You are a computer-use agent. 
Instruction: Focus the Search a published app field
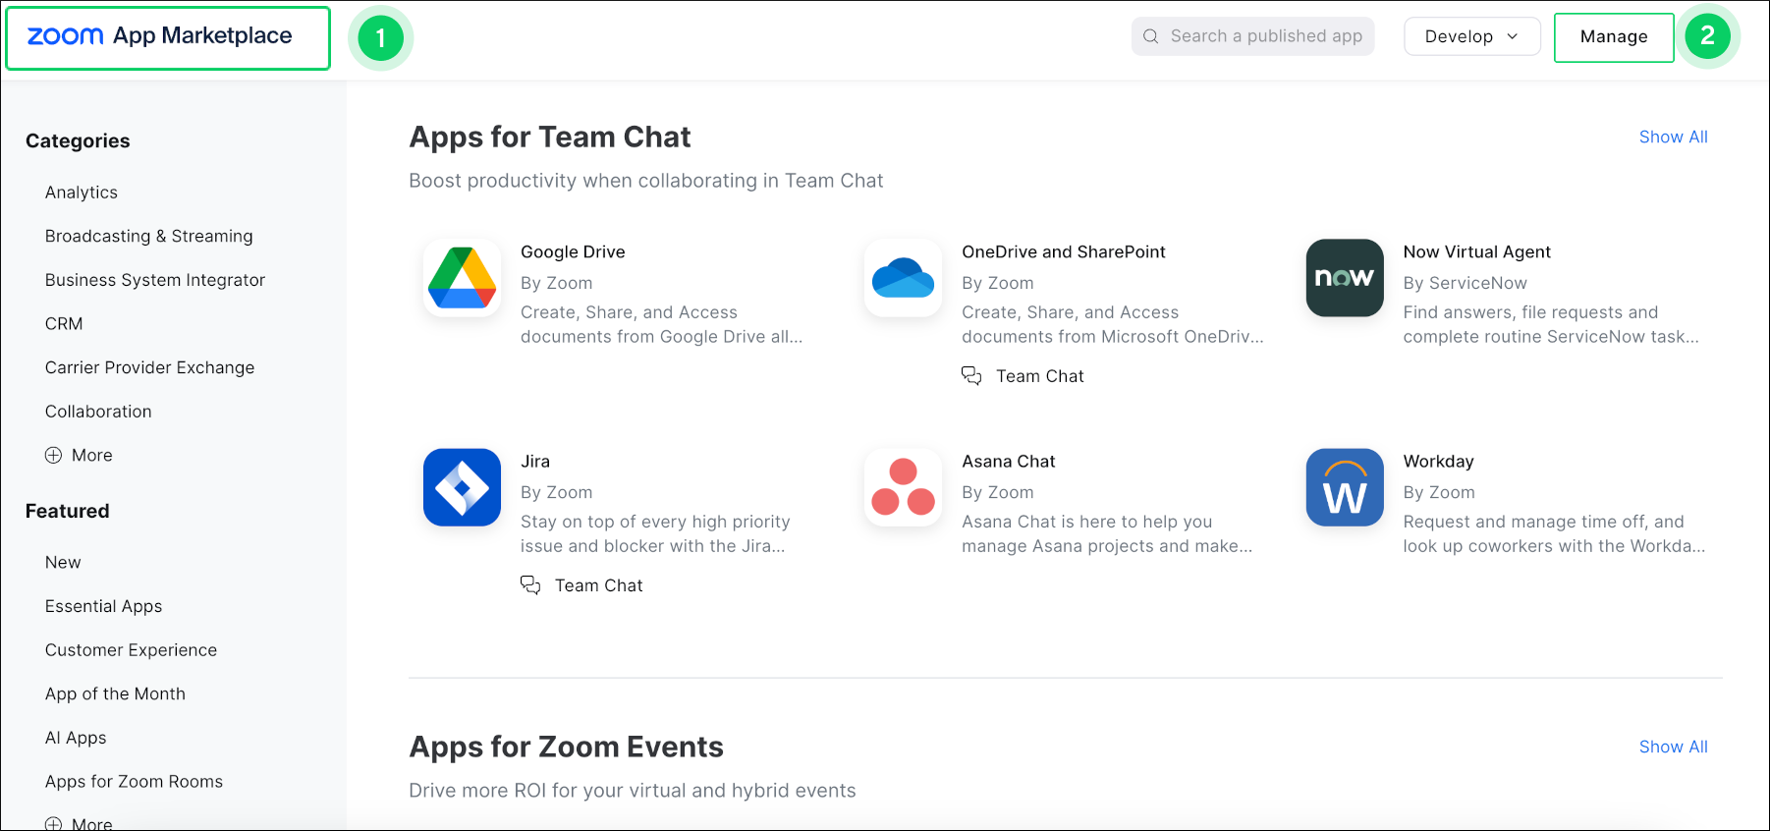coord(1265,36)
